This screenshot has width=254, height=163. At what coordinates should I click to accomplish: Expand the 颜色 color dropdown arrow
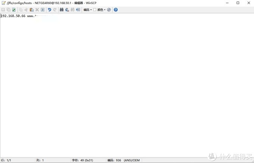(105, 10)
